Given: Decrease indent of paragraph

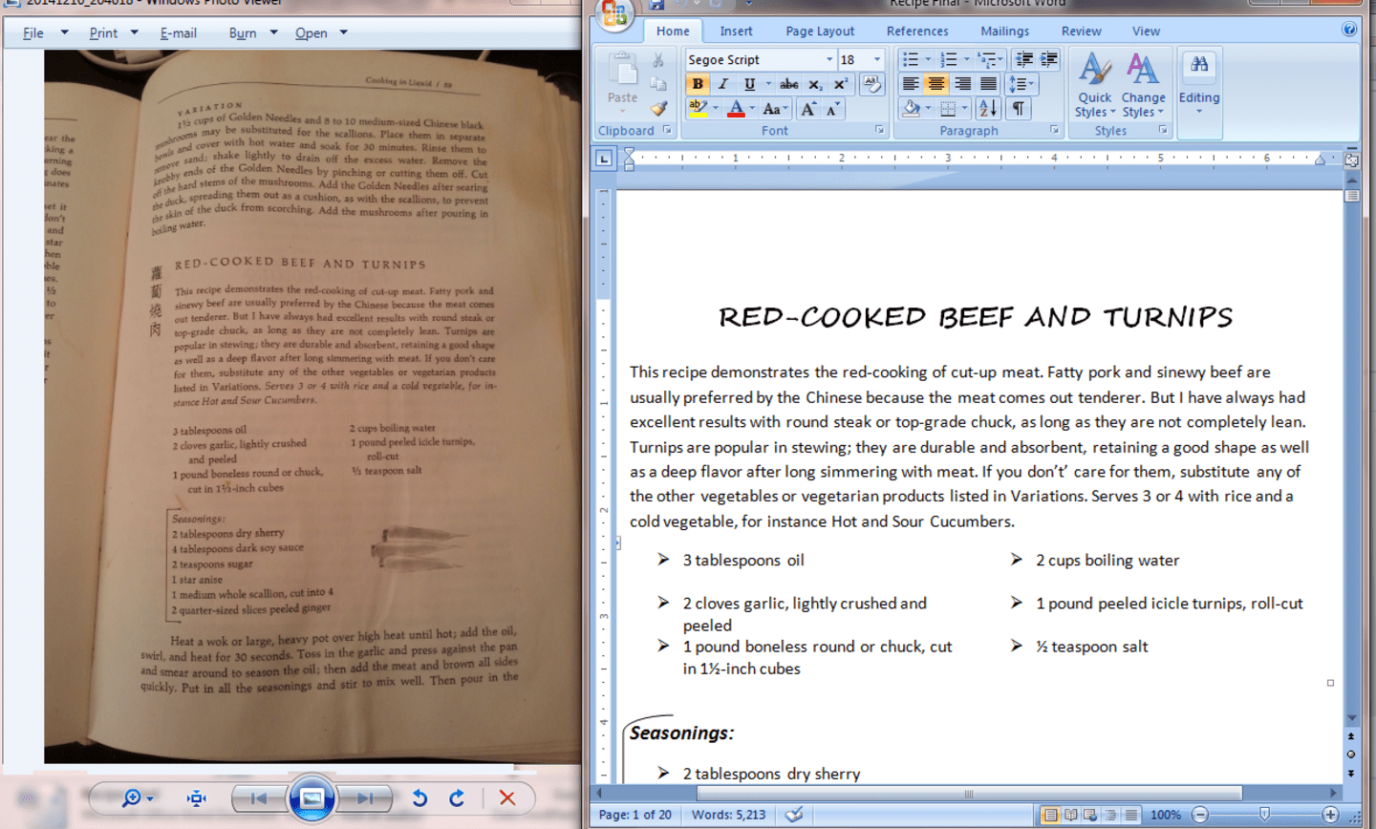Looking at the screenshot, I should [1024, 59].
